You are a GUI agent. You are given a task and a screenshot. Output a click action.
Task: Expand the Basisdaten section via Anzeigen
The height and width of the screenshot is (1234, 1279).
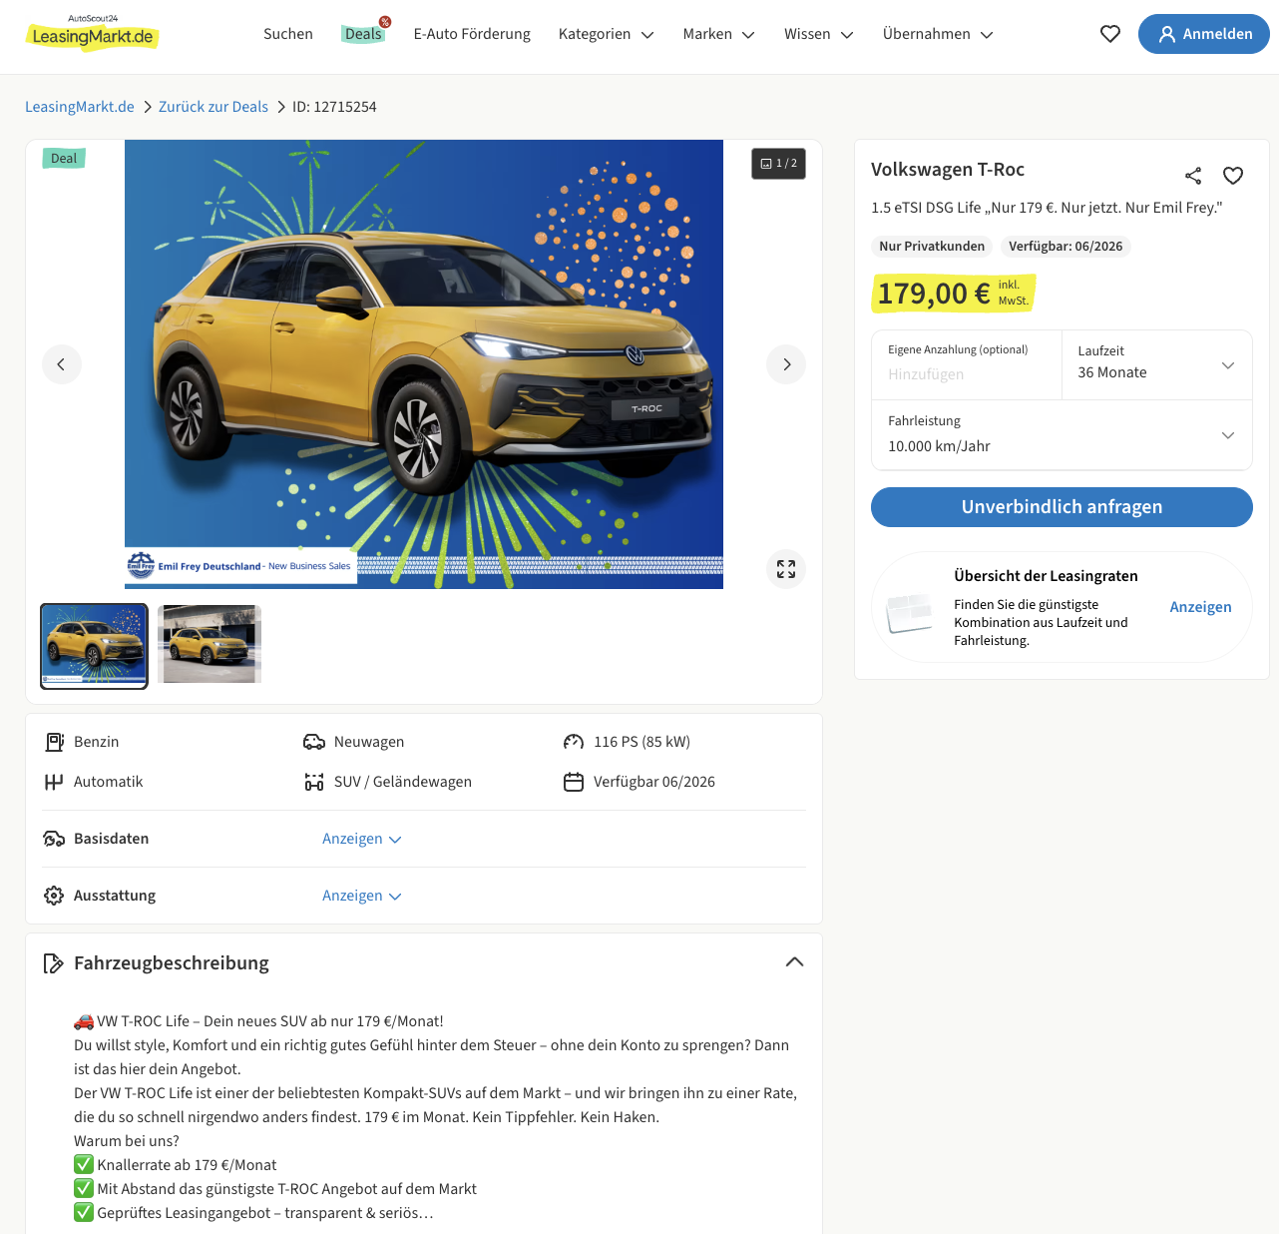361,839
